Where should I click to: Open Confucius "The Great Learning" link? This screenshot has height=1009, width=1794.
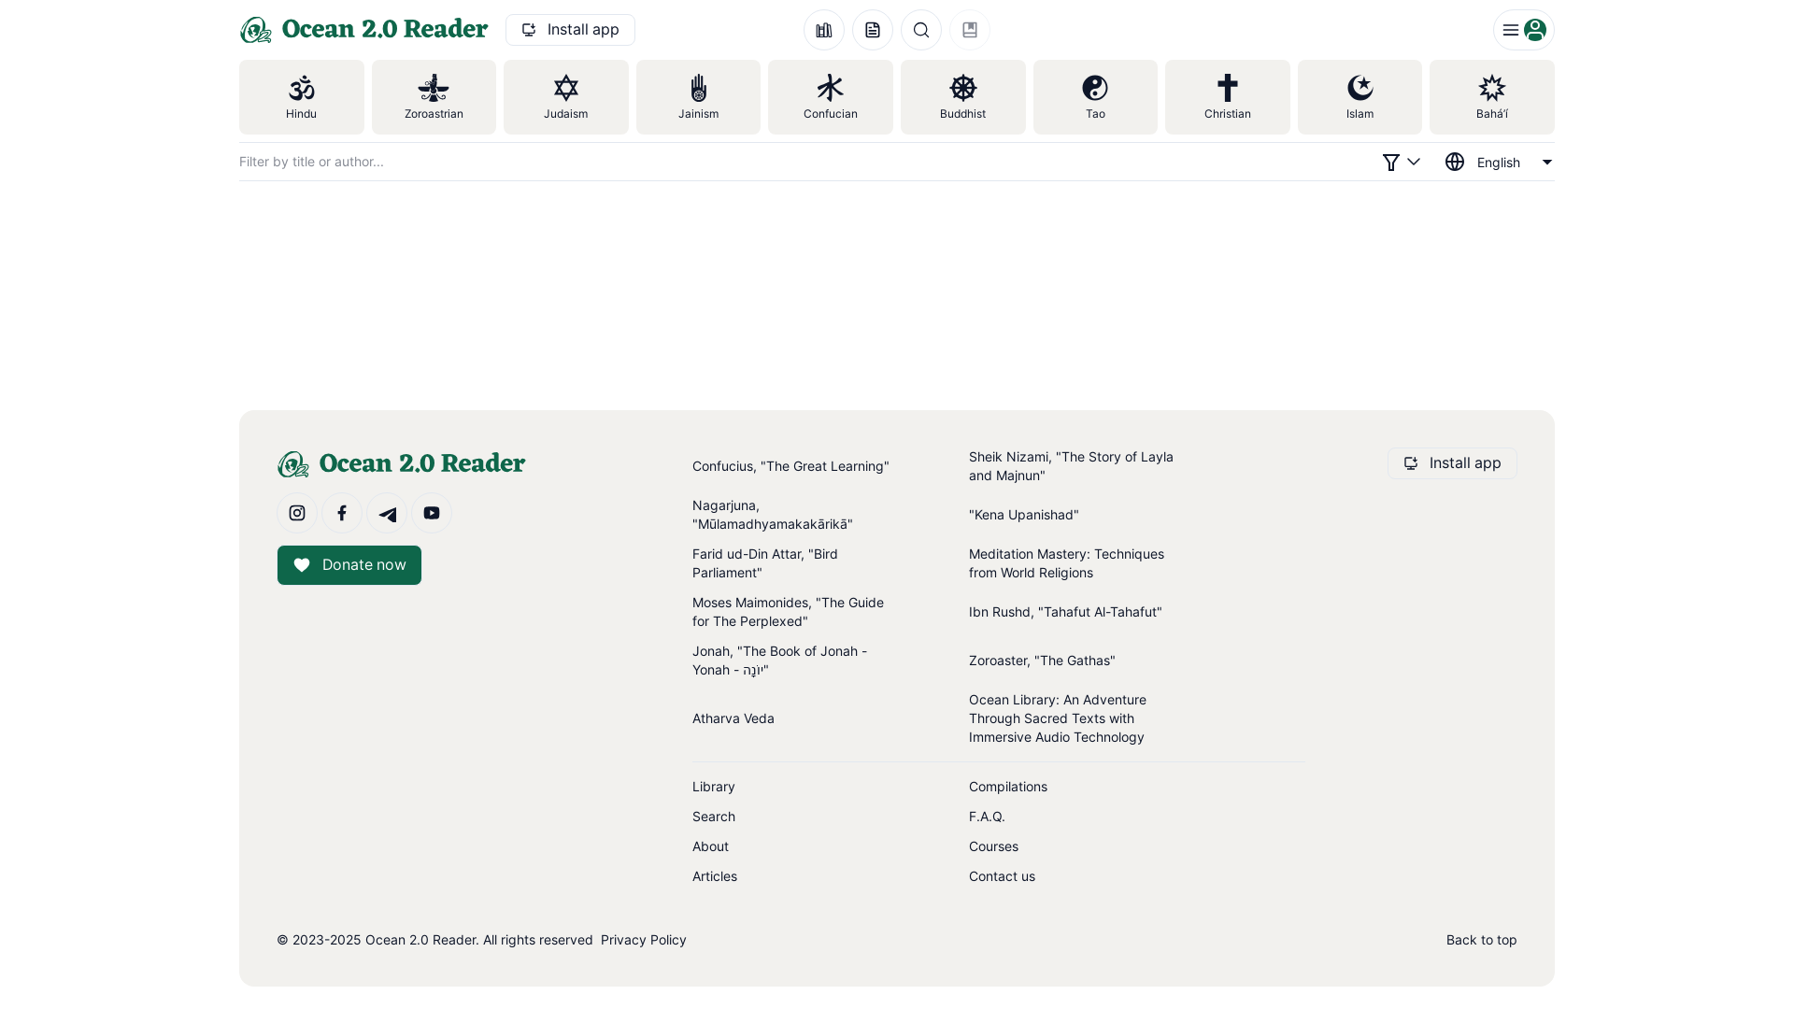pos(790,466)
